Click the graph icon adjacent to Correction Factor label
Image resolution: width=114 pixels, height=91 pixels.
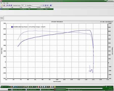(x=11, y=5)
